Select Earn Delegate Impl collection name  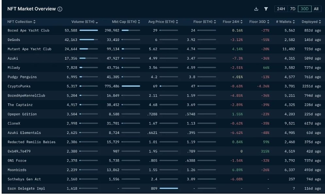tap(26, 188)
